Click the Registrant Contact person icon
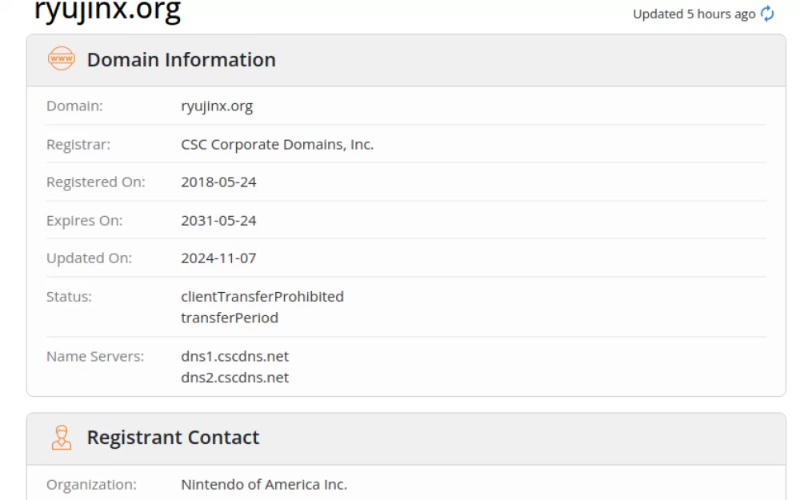Screen dimensions: 800x500 click(x=62, y=438)
